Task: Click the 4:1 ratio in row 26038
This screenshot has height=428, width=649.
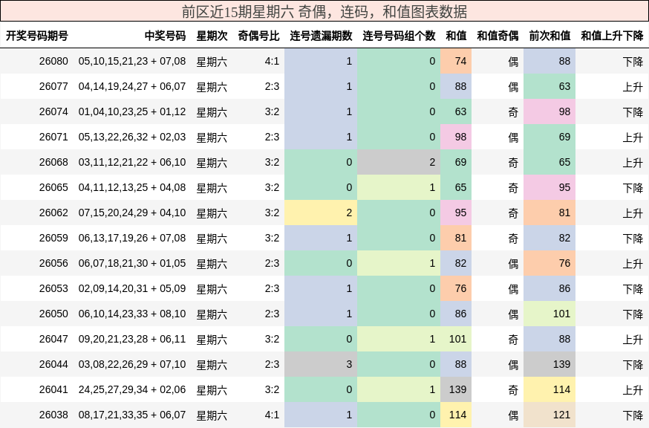Action: pos(272,415)
